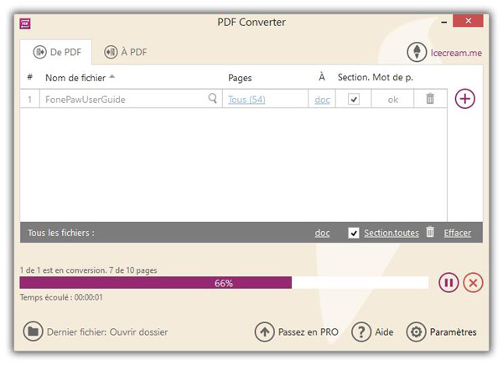Click the À PDF tab icon
503x365 pixels.
111,52
